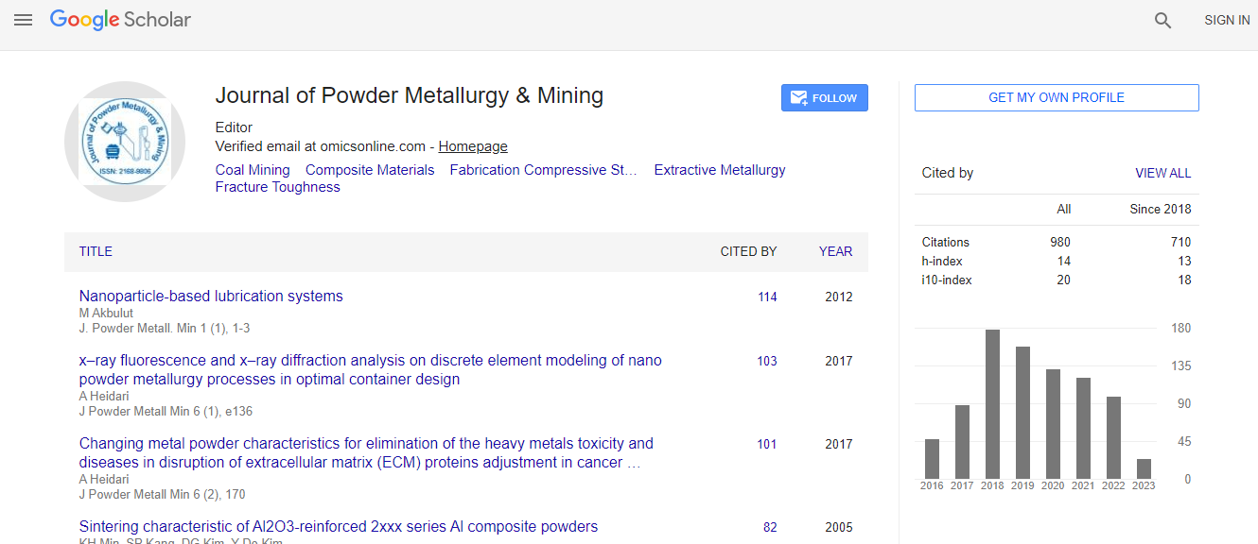
Task: Click the search magnifier icon
Action: click(1162, 20)
